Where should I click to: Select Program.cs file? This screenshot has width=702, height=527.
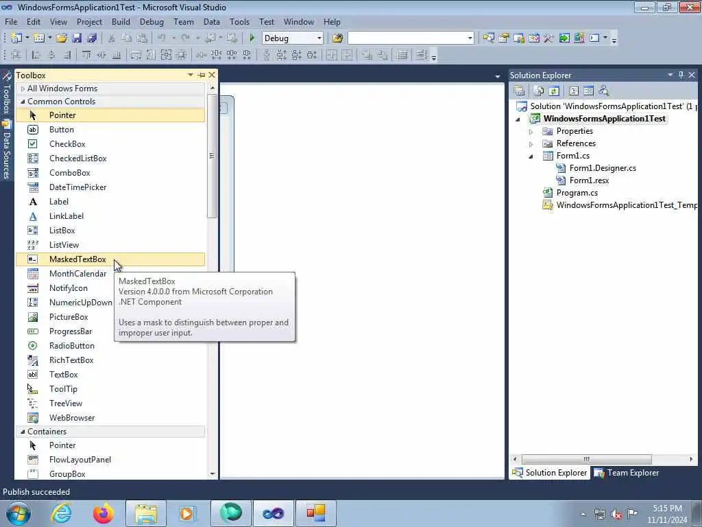(577, 193)
